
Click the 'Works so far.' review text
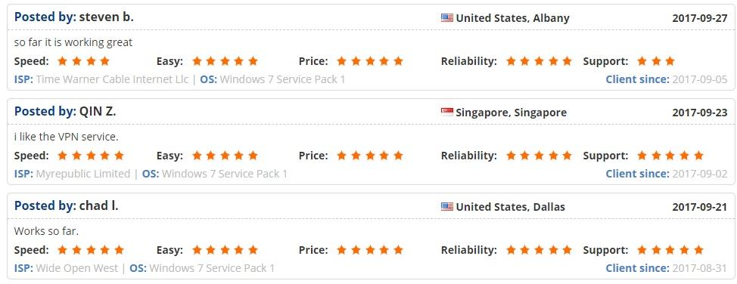(x=45, y=231)
